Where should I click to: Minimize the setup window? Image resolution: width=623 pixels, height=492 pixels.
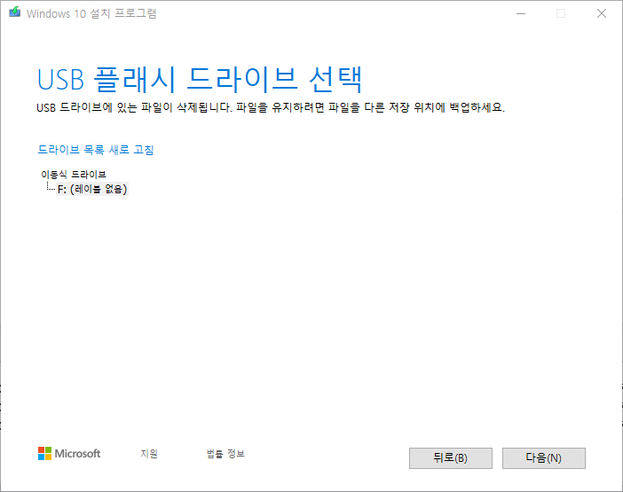tap(521, 13)
